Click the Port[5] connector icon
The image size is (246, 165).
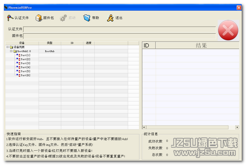19,71
